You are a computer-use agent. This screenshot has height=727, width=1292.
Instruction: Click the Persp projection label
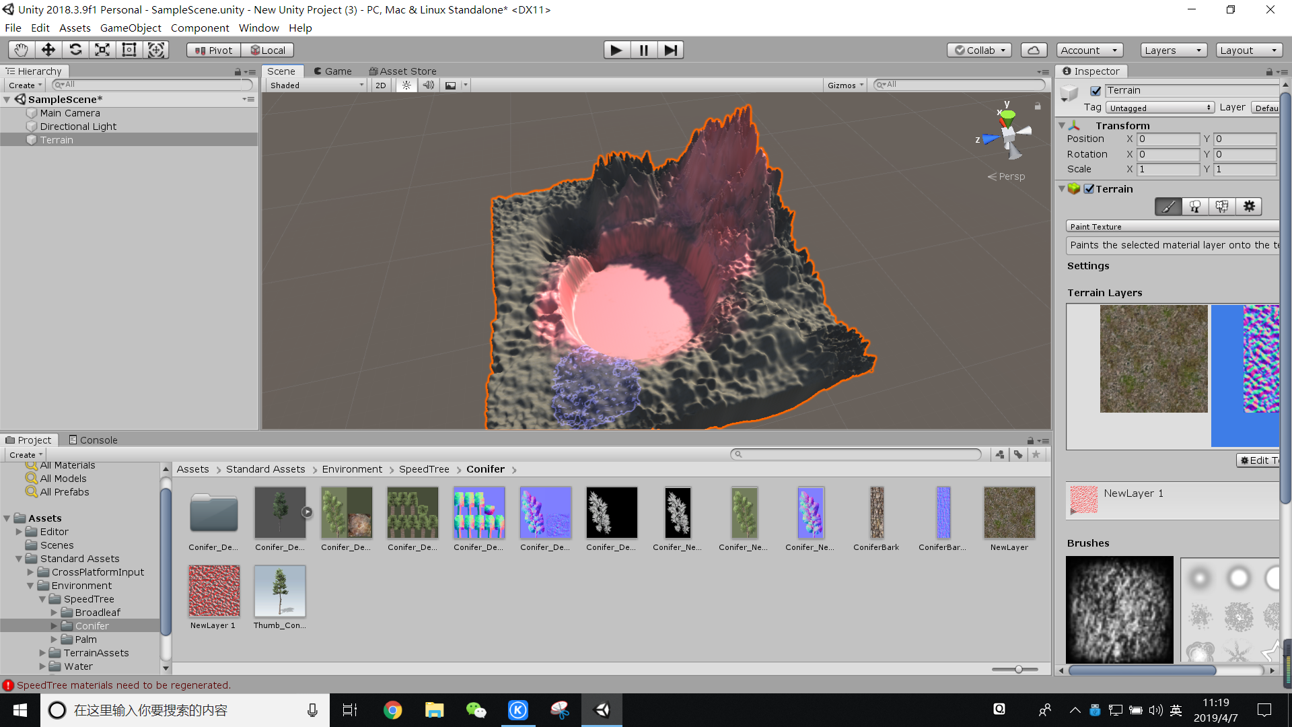coord(1007,176)
